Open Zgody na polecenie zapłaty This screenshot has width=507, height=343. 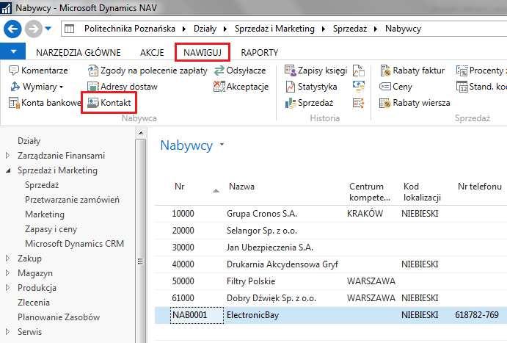[147, 71]
